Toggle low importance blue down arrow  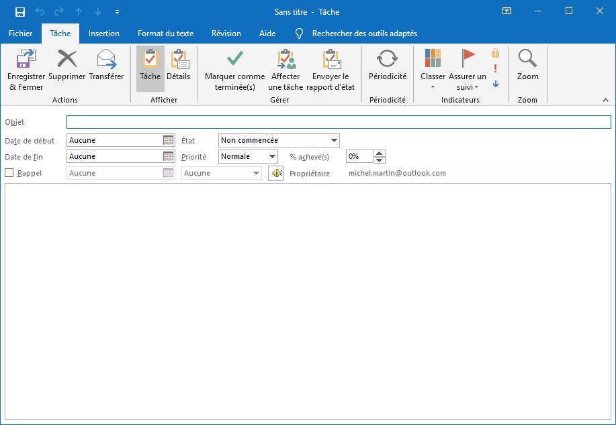point(495,84)
